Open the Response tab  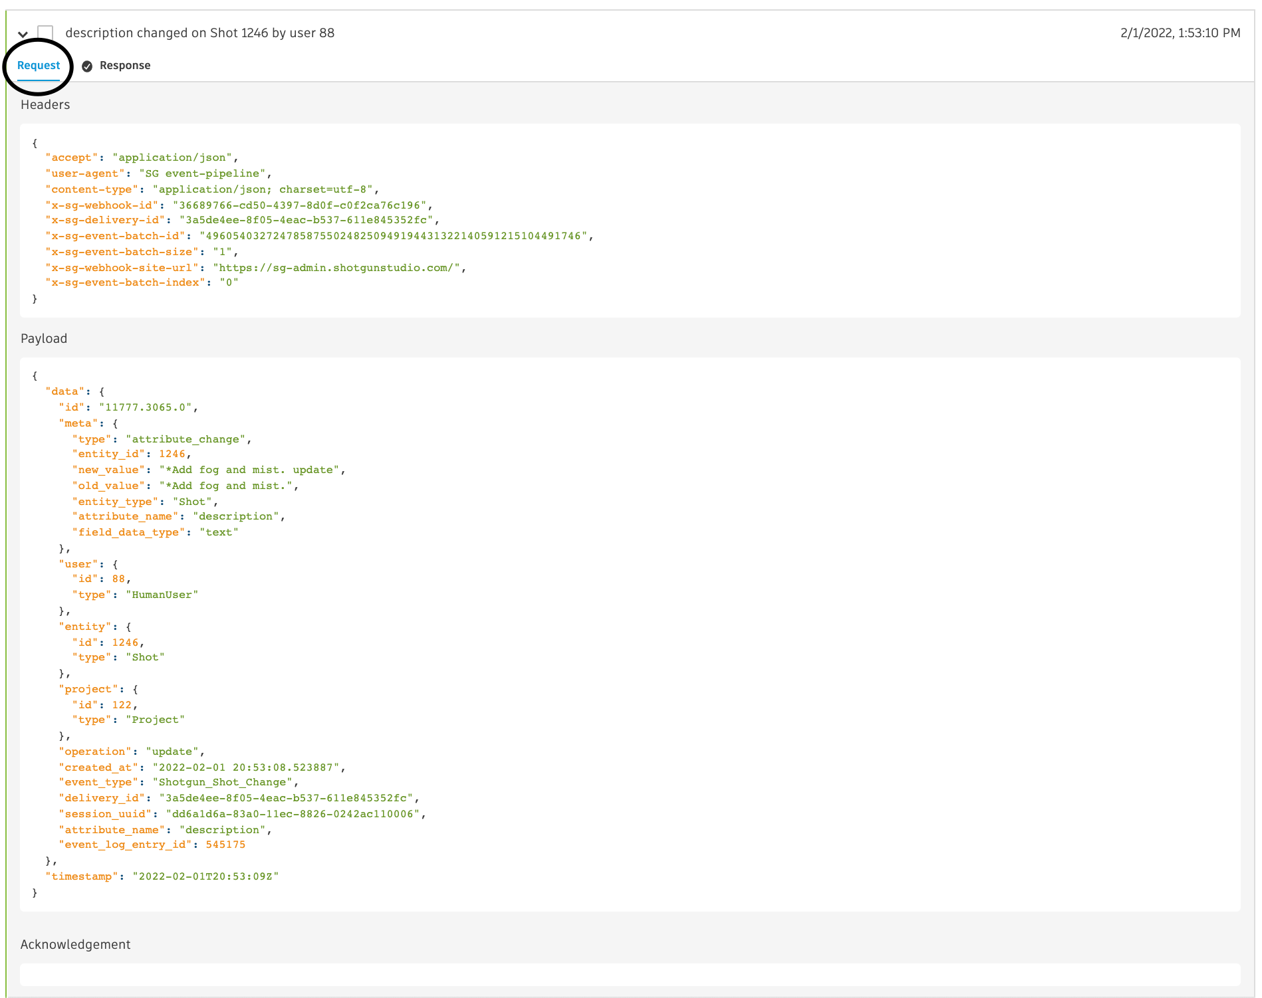(x=125, y=65)
